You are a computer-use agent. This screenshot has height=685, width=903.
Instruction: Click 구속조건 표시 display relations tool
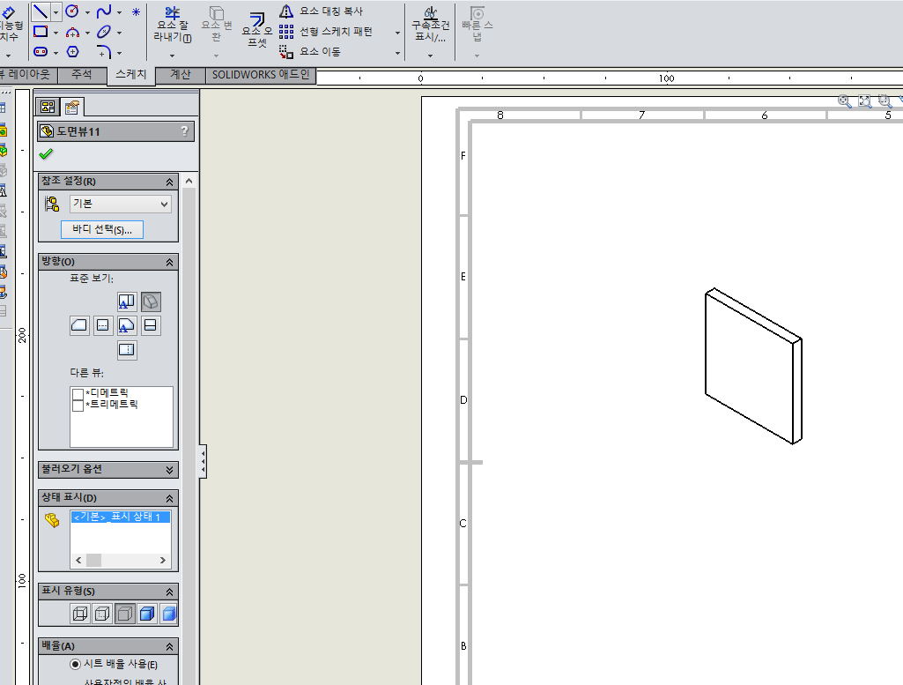430,24
